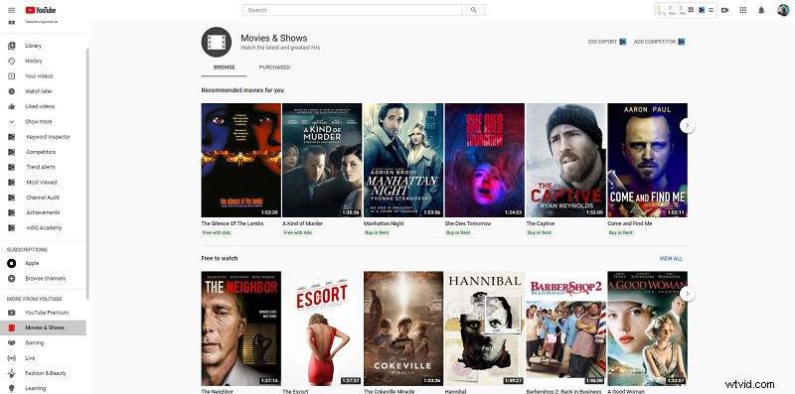795x394 pixels.
Task: Click ADD COMPETITOR button
Action: point(659,42)
